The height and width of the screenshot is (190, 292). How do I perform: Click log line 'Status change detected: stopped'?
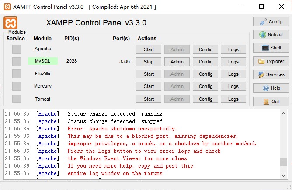tap(115, 121)
